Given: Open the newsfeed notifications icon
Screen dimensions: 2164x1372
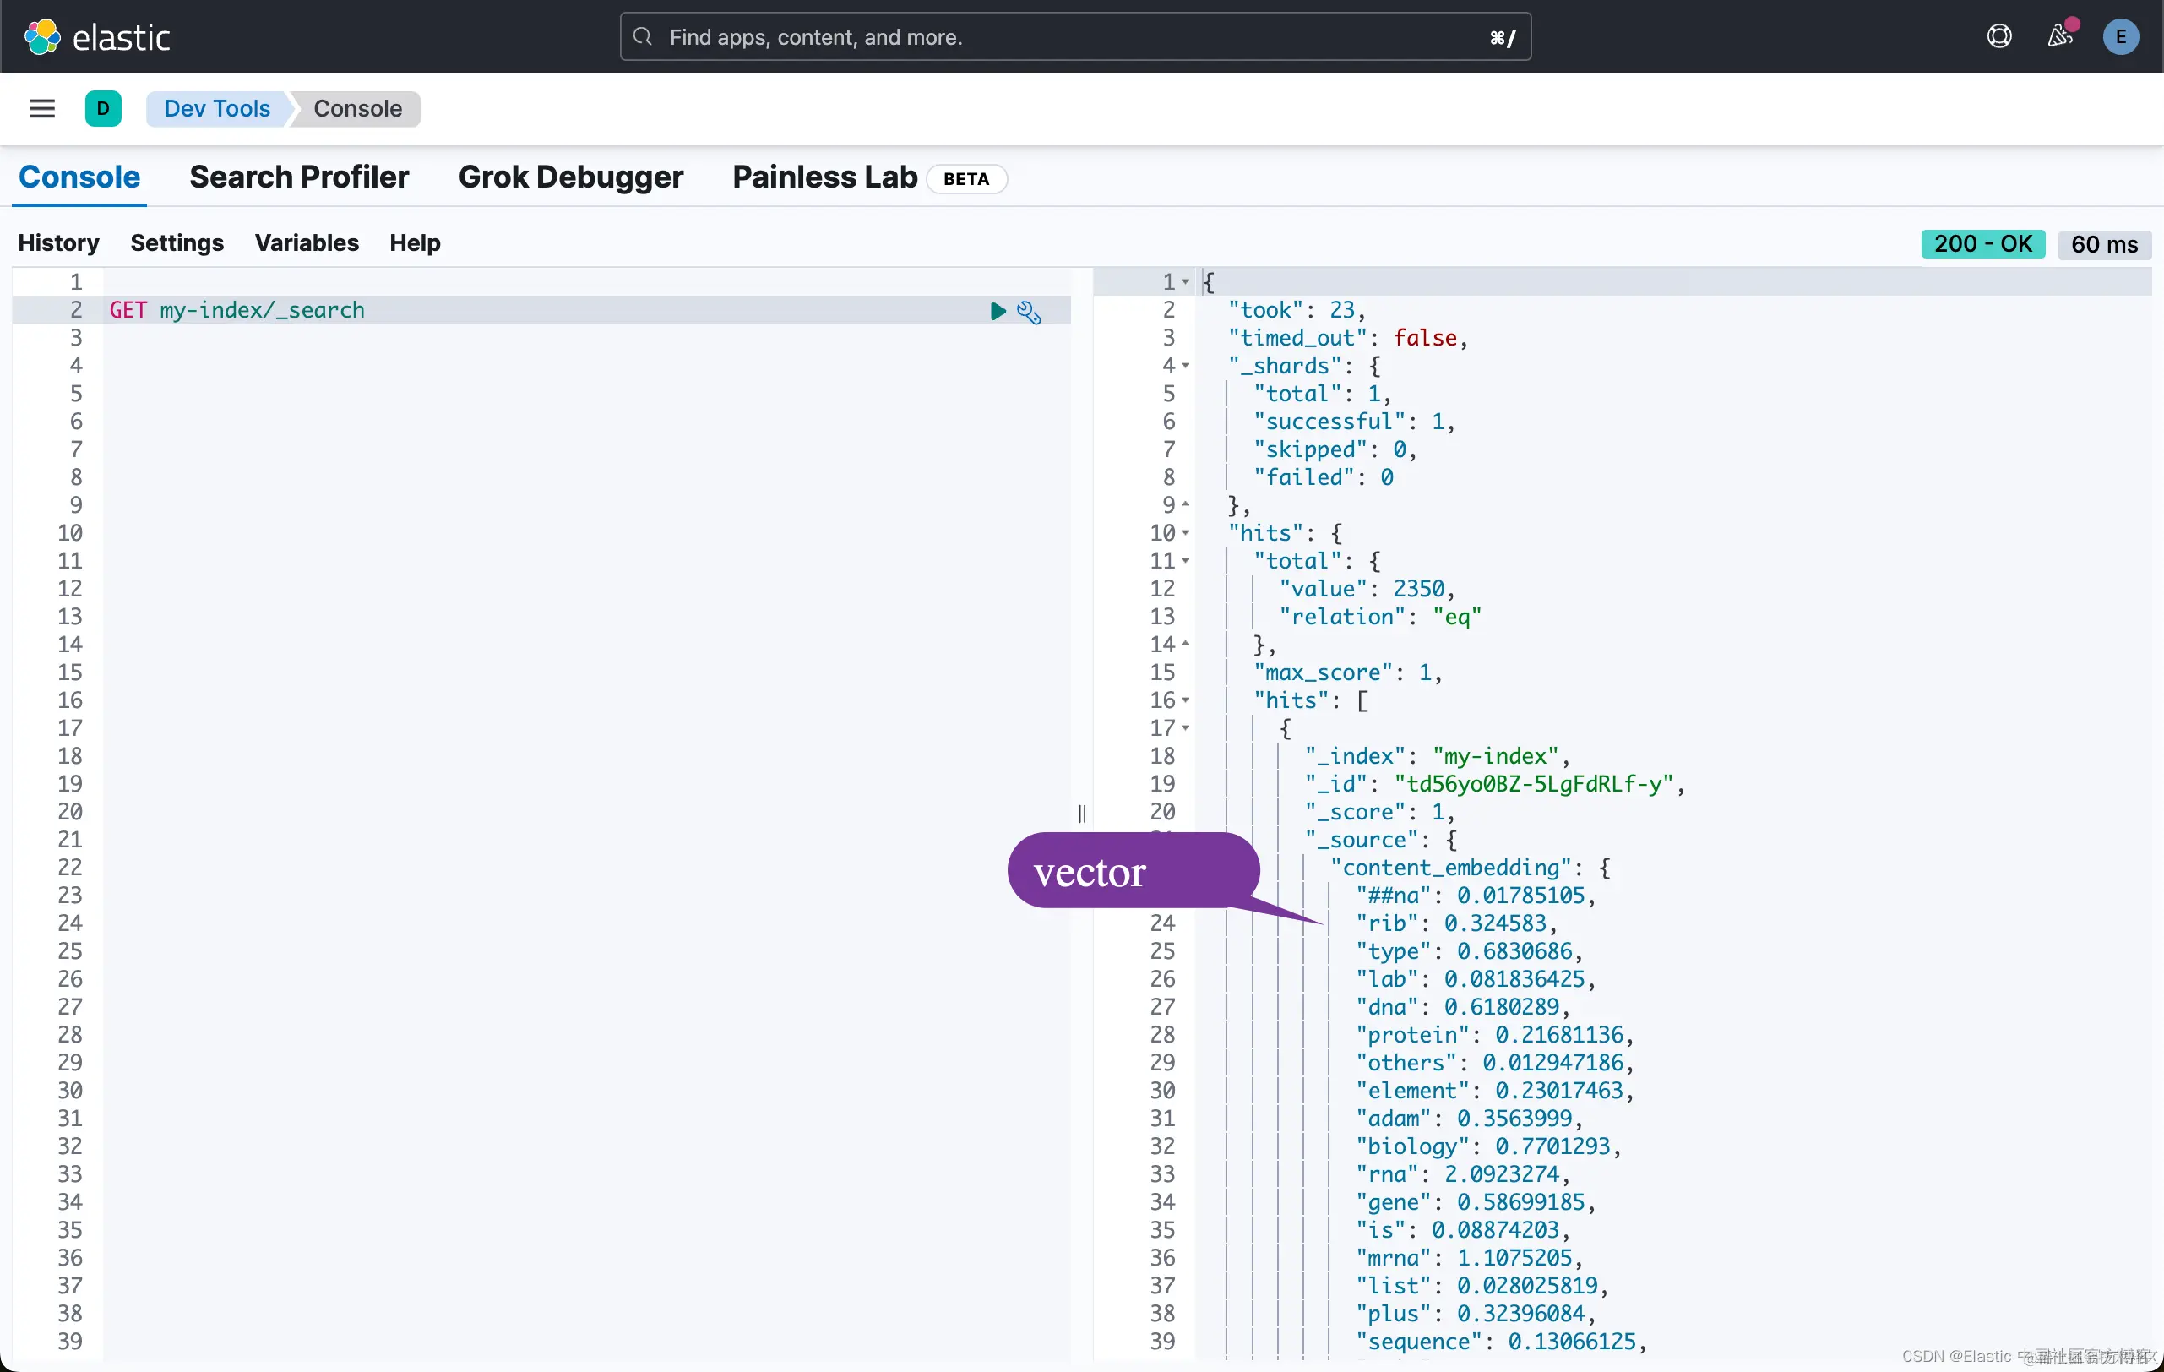Looking at the screenshot, I should pos(2060,37).
